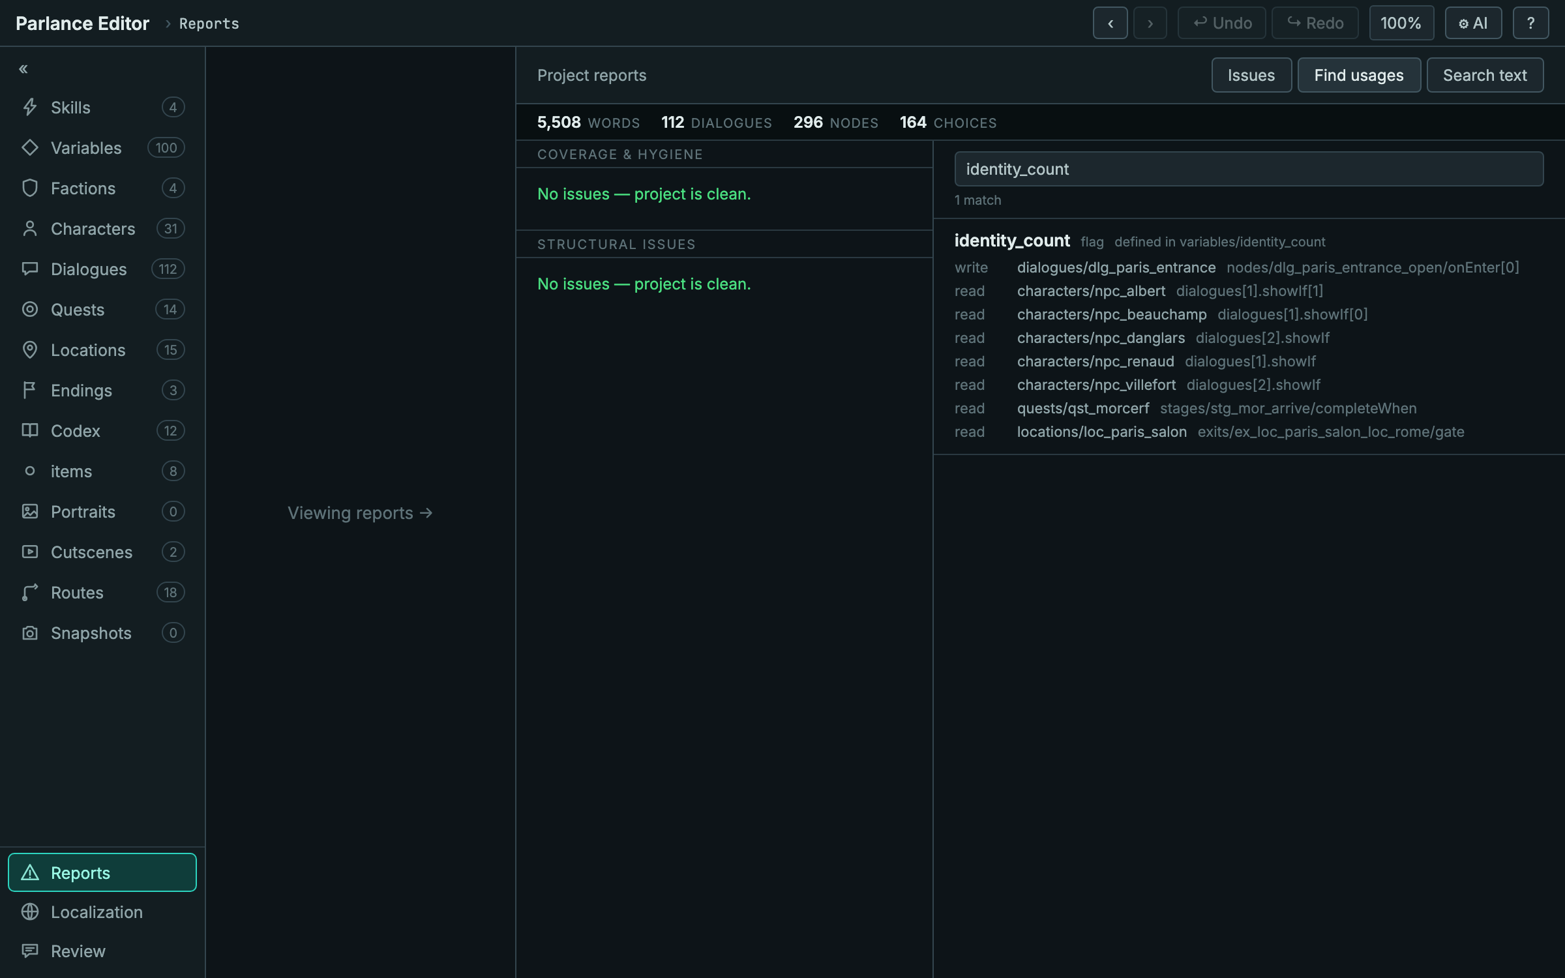Click the Redo button
This screenshot has width=1565, height=978.
[x=1315, y=23]
